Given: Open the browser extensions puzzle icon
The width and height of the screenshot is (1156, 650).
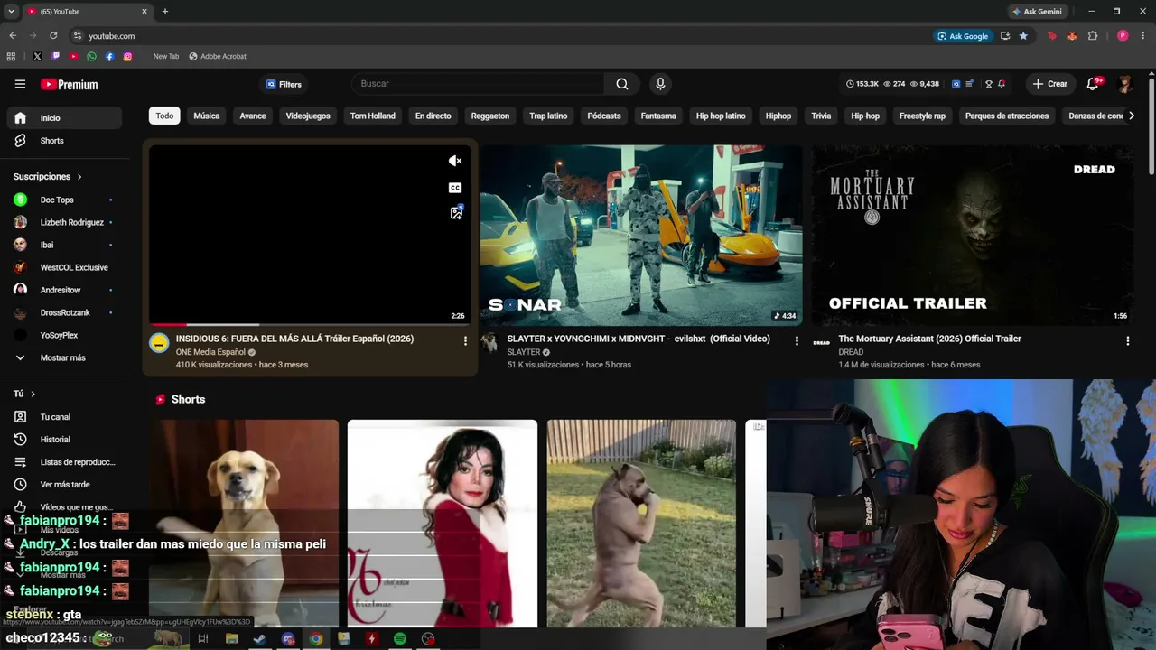Looking at the screenshot, I should (x=1093, y=36).
